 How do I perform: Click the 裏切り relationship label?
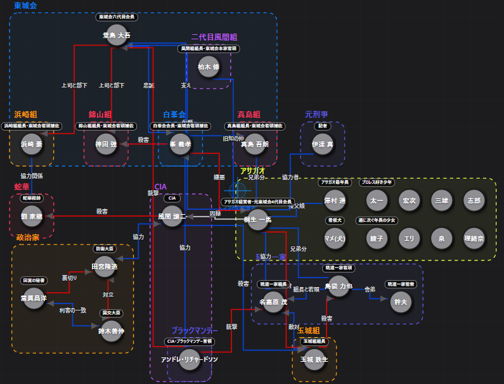69,278
